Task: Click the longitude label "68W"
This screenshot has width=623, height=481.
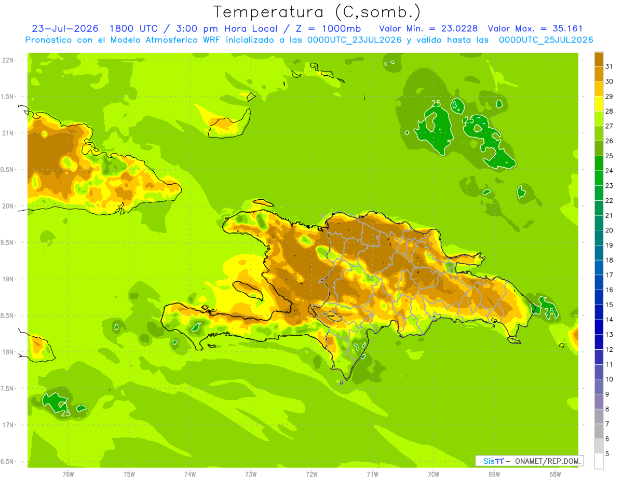Action: tap(555, 474)
